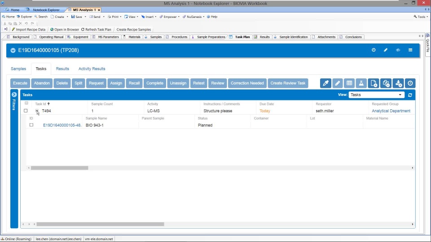Open the Sample Preparations section tab
This screenshot has width=431, height=242.
pos(208,37)
